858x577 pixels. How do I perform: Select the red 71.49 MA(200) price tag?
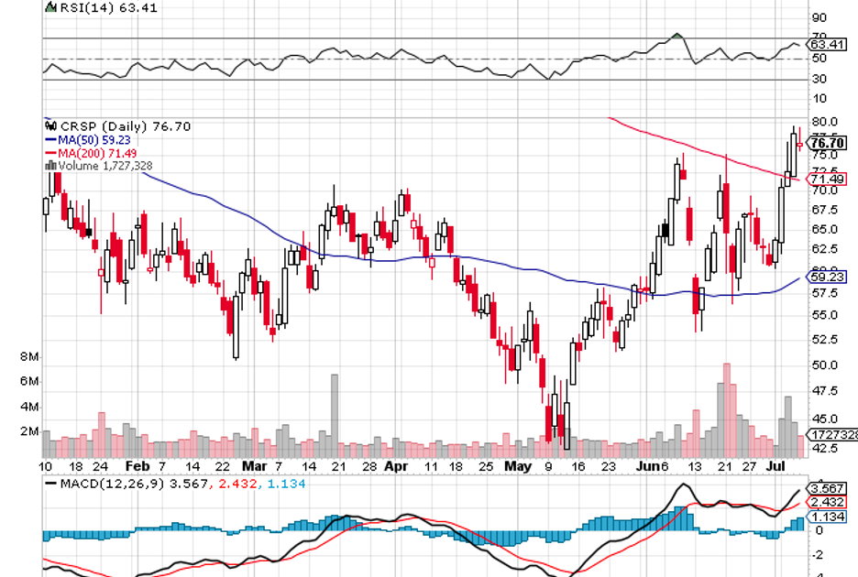point(827,180)
